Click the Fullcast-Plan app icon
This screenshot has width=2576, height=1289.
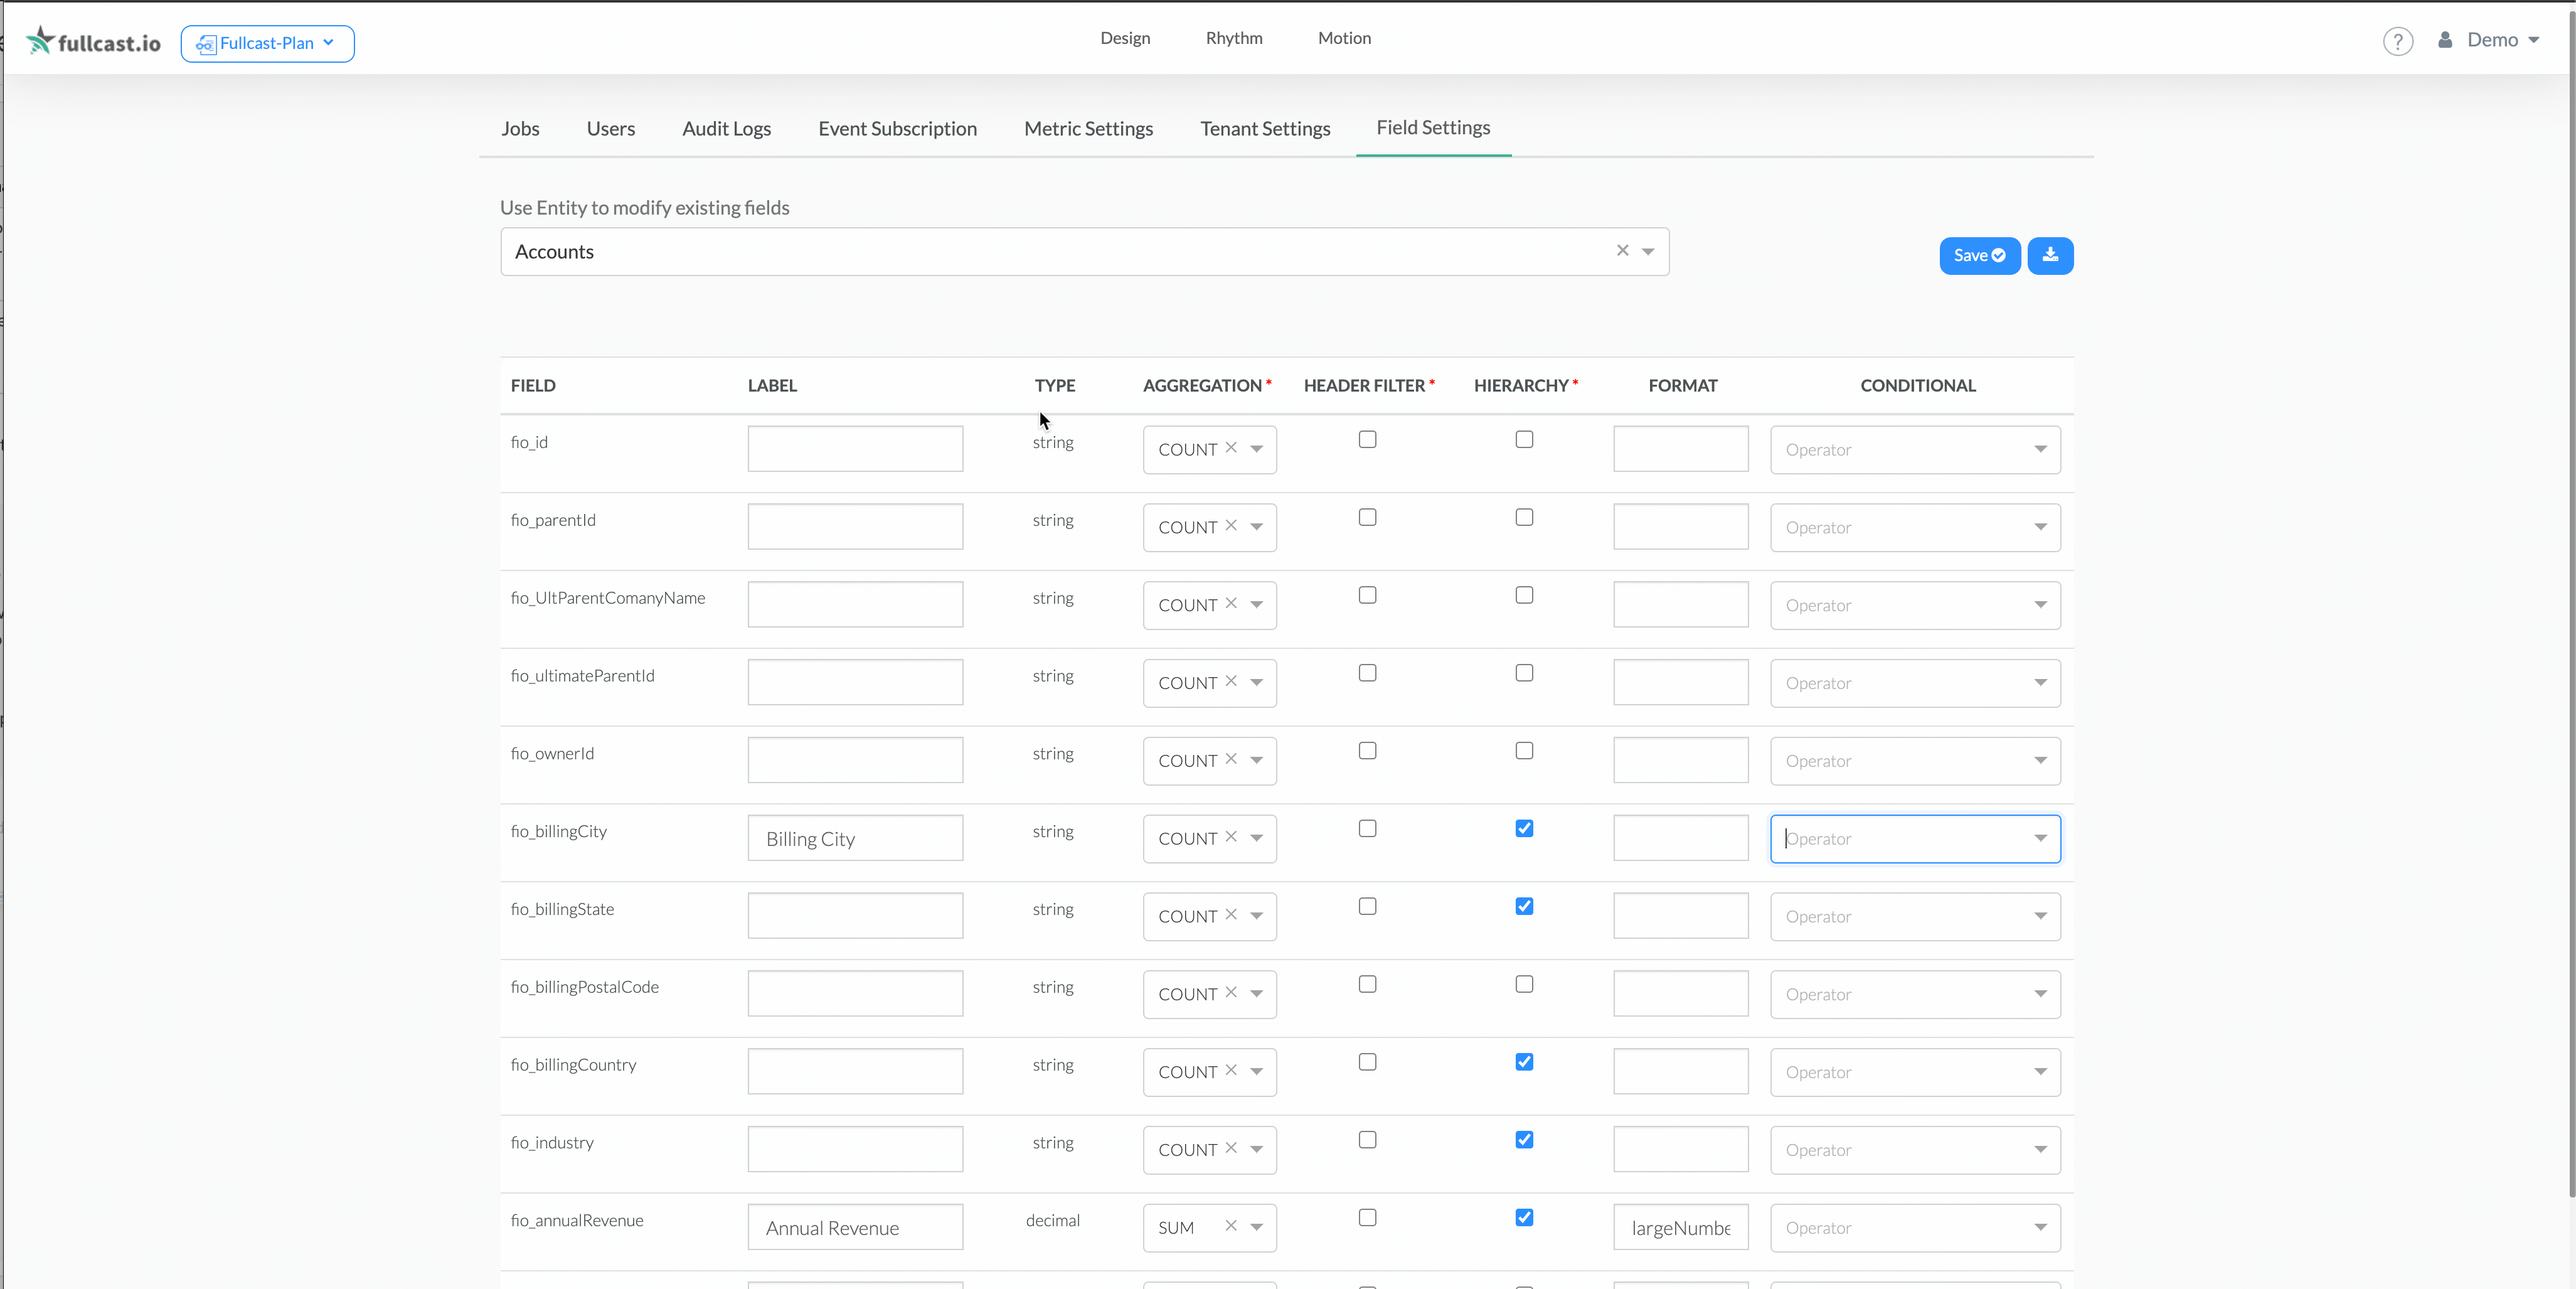pos(205,44)
